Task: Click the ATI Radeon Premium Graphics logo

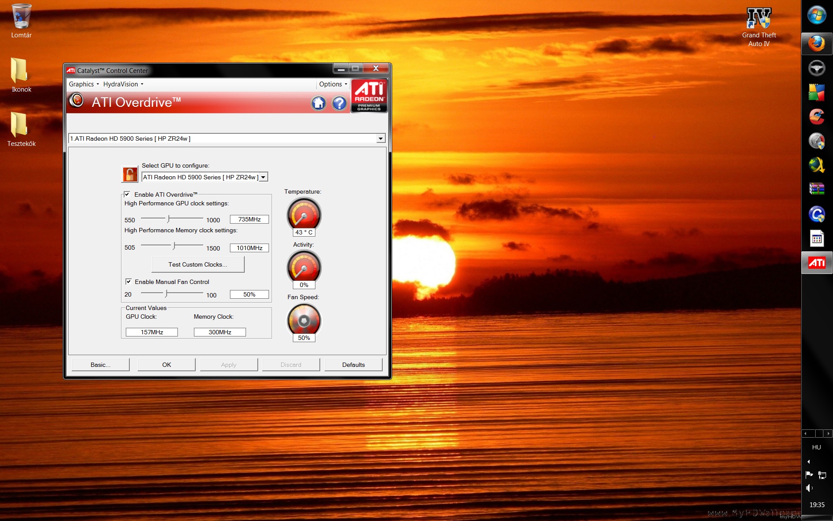Action: (x=369, y=96)
